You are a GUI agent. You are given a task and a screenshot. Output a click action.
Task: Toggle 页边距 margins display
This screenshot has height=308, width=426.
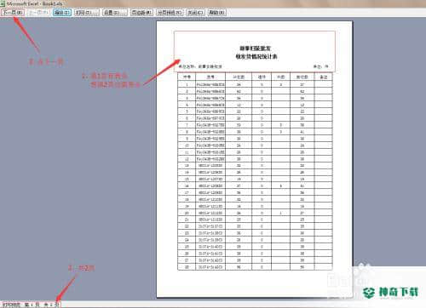pos(141,13)
